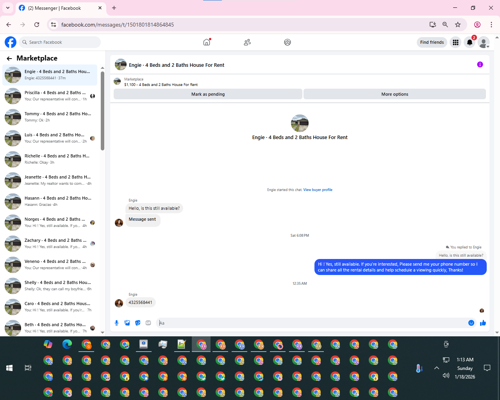Viewport: 500px width, 400px height.
Task: Click the address bar URL
Action: point(118,25)
